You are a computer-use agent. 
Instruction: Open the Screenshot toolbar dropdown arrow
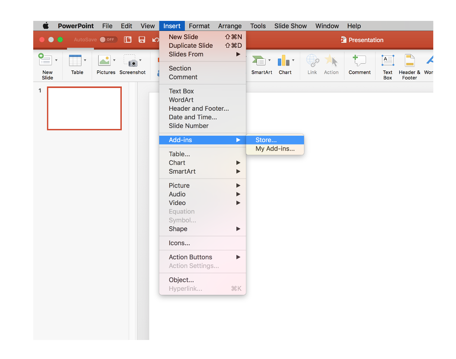[140, 60]
